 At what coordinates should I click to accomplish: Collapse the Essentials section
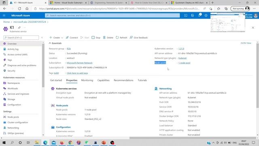[x=55, y=43]
